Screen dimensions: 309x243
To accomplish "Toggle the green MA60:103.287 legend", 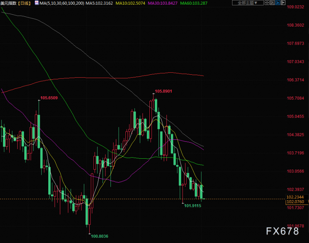I will click(x=194, y=3).
